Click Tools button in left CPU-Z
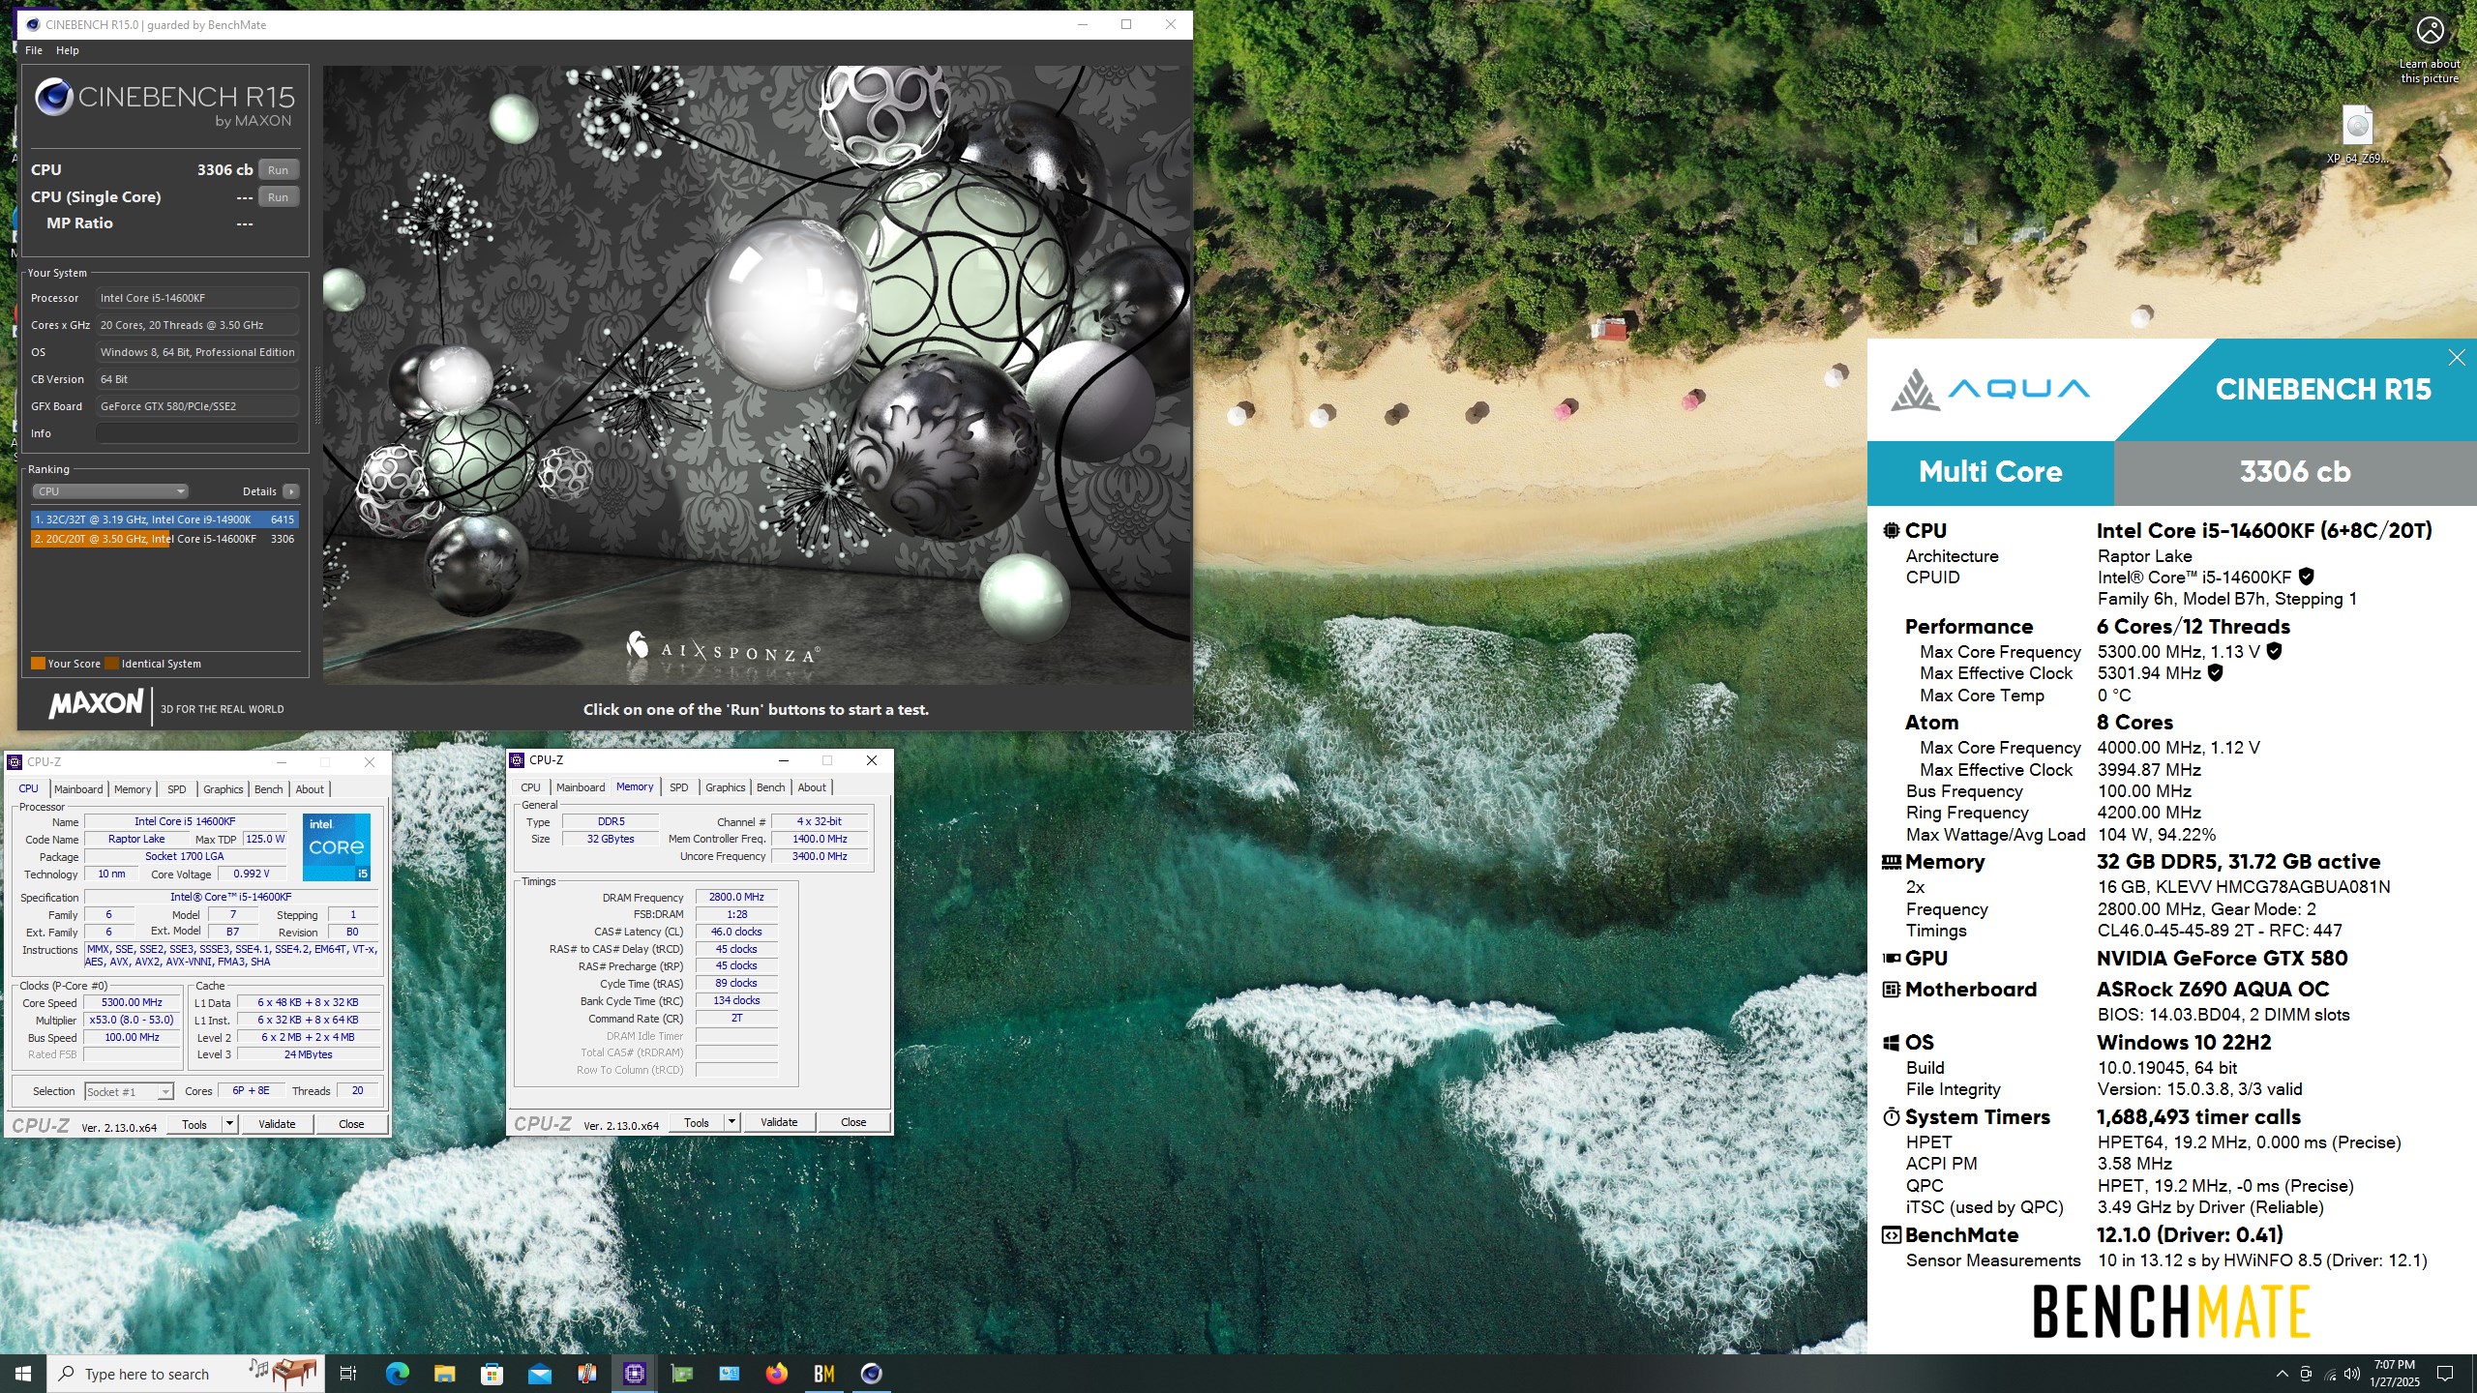The image size is (2477, 1393). tap(194, 1124)
